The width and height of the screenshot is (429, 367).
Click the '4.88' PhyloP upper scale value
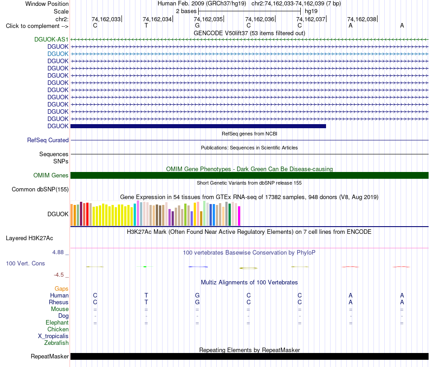(58, 252)
